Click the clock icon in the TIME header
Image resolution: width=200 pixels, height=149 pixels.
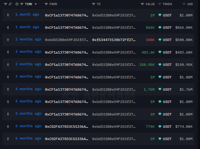point(17,4)
